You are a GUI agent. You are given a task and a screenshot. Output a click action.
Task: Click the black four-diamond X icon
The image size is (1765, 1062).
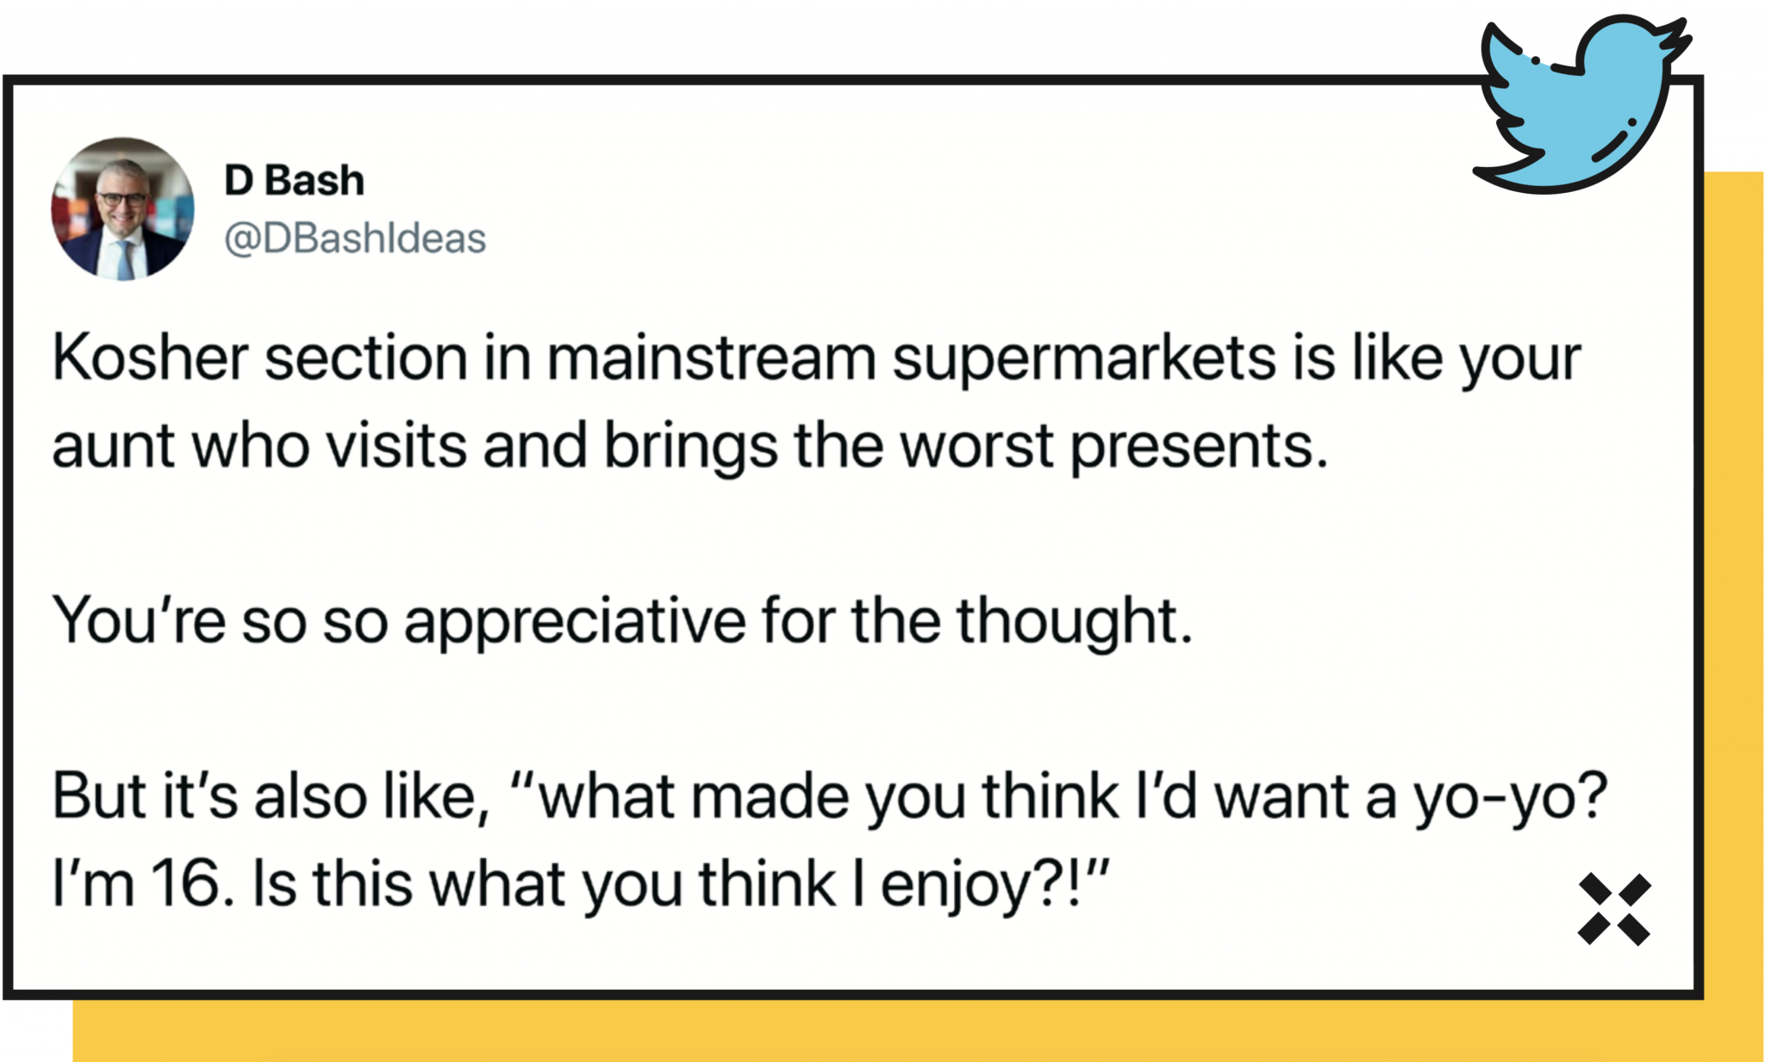tap(1613, 910)
